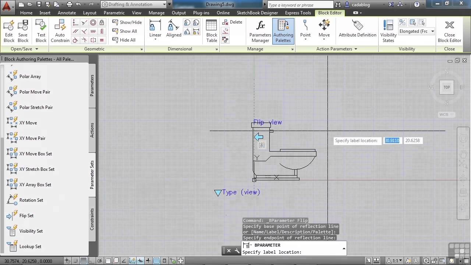This screenshot has width=471, height=265.
Task: Click the Save Block icon
Action: click(x=23, y=31)
